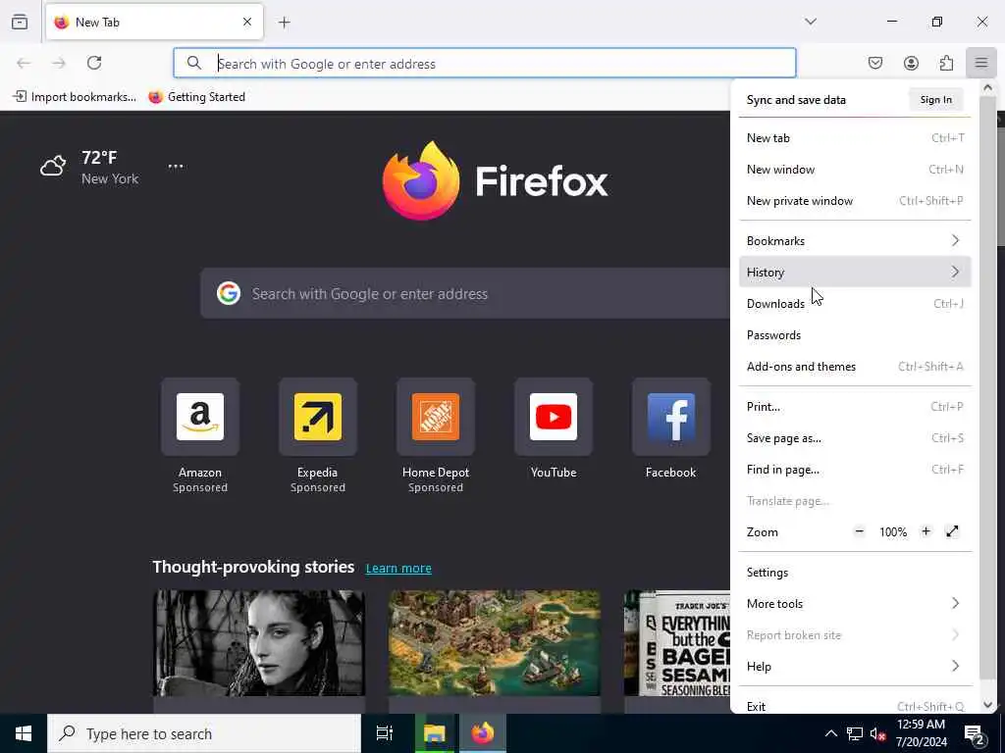
Task: Open the black-and-white woman portrait story
Action: (259, 643)
